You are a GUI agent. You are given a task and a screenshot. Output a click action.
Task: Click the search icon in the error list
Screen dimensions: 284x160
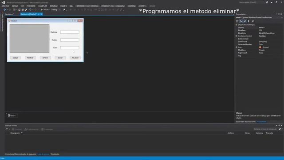pyautogui.click(x=280, y=129)
